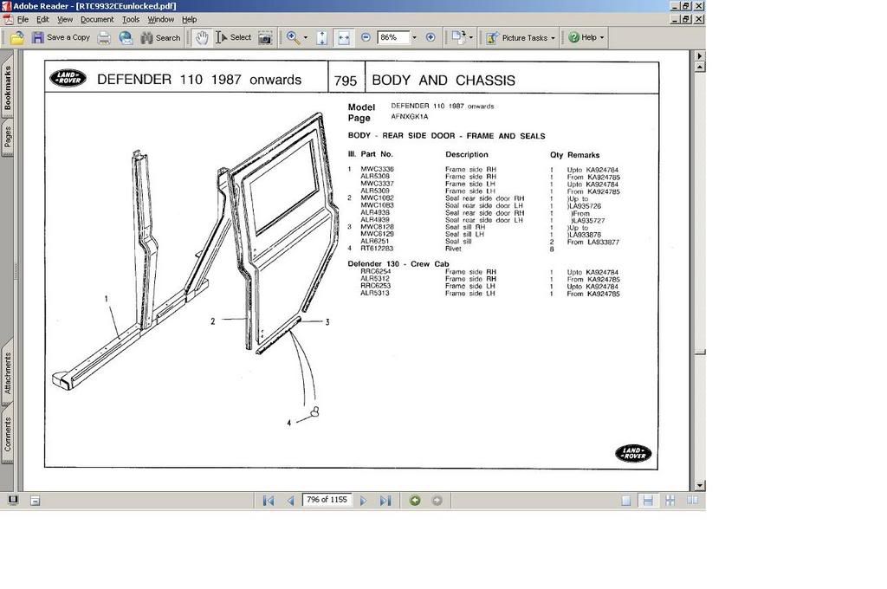Click the page size icon in status bar
887x589 pixels.
[35, 501]
